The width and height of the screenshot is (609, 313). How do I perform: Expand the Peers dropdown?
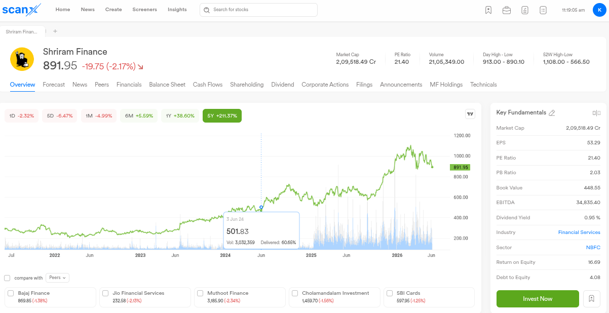(57, 278)
